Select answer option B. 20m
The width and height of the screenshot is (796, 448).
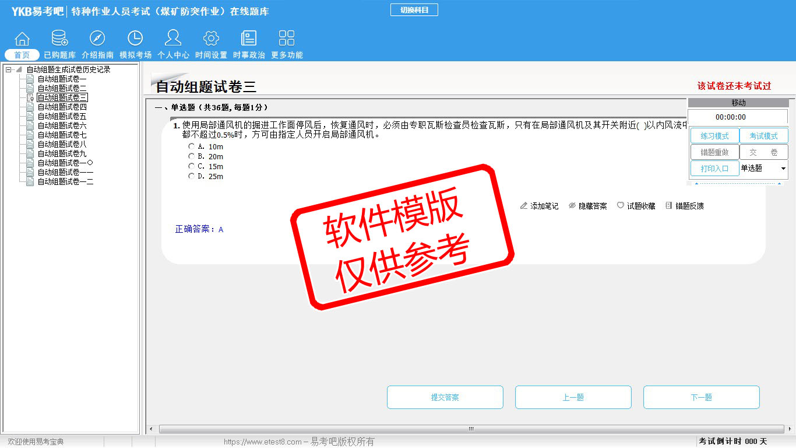click(x=191, y=156)
